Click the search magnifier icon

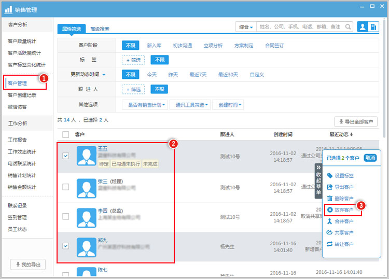pos(348,27)
